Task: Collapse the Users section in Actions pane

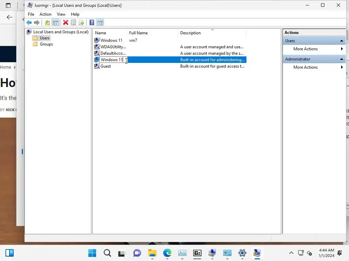Action: [x=342, y=41]
